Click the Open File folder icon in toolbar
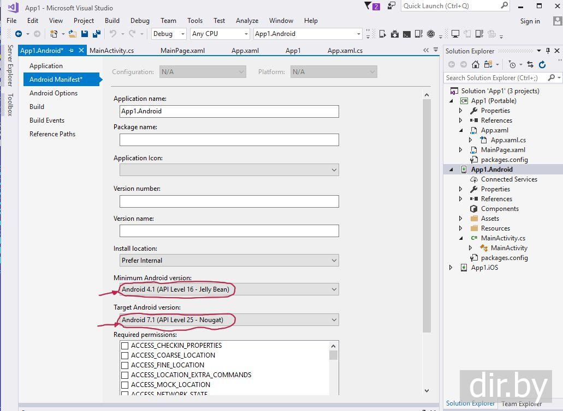563x411 pixels. [x=73, y=34]
